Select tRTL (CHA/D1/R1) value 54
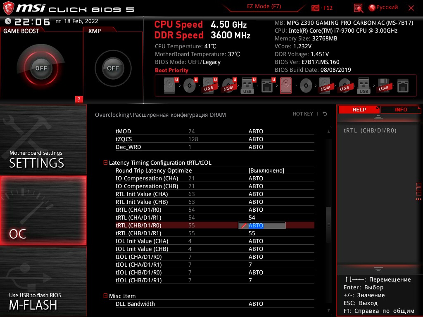The width and height of the screenshot is (423, 317). 252,218
